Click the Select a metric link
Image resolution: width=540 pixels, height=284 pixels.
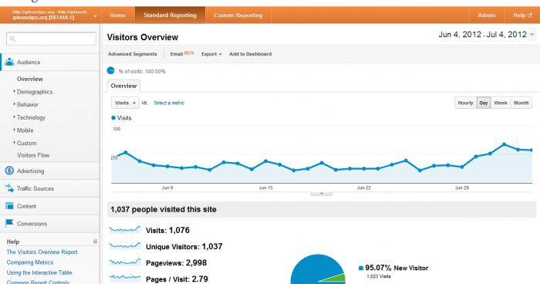(169, 103)
